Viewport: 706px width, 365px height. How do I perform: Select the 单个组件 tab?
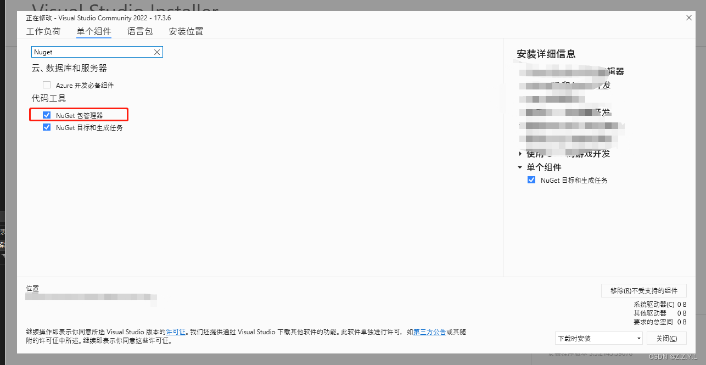click(x=94, y=31)
